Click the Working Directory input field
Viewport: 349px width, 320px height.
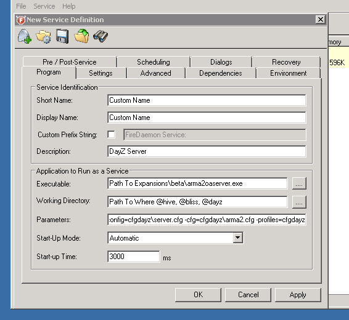(197, 202)
